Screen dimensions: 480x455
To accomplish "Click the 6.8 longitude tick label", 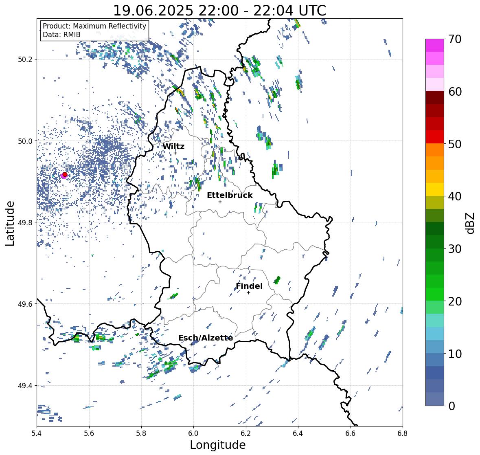I will tap(403, 433).
